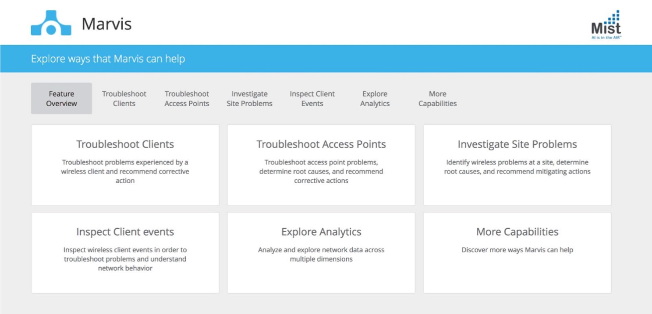This screenshot has width=652, height=314.
Task: Open the Troubleshoot Access Points tab
Action: click(187, 98)
